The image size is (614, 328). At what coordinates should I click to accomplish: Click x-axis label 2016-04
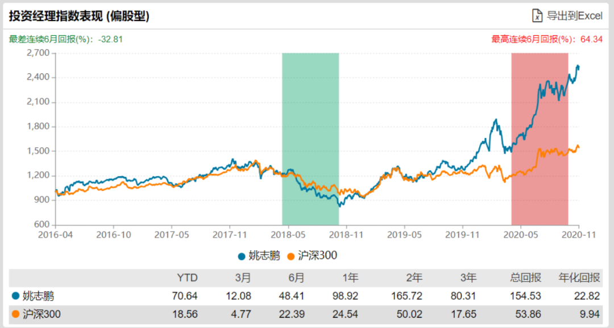[55, 235]
